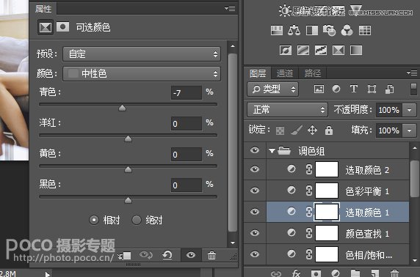Select the 色彩平衡 1 layer name
The width and height of the screenshot is (420, 277).
point(366,191)
